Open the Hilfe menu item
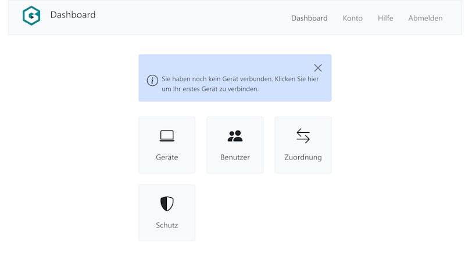 point(385,19)
